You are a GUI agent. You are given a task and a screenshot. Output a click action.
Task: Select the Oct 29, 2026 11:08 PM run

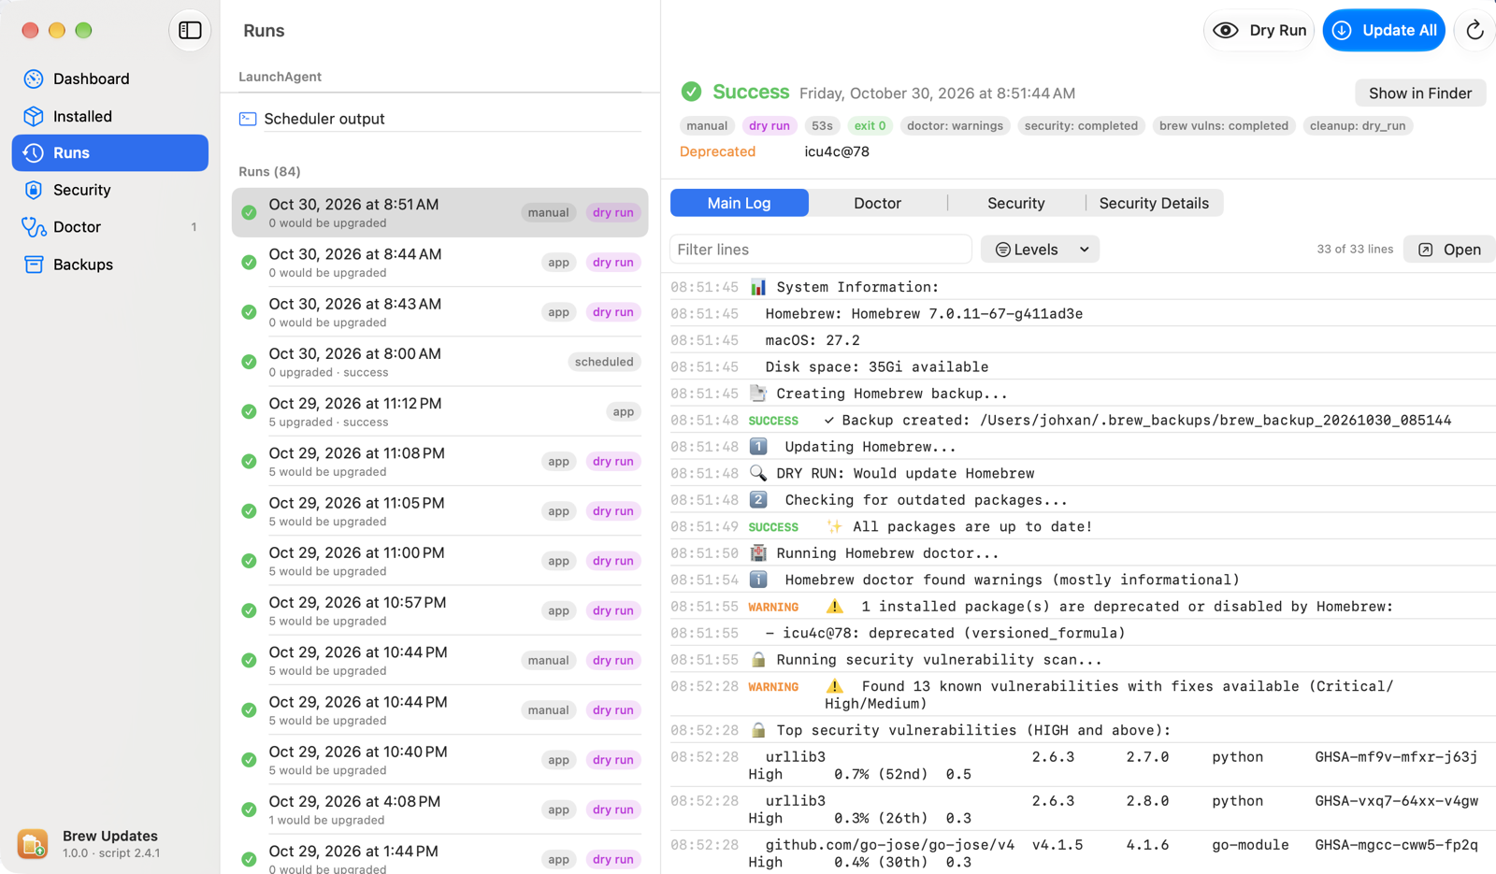tap(440, 461)
